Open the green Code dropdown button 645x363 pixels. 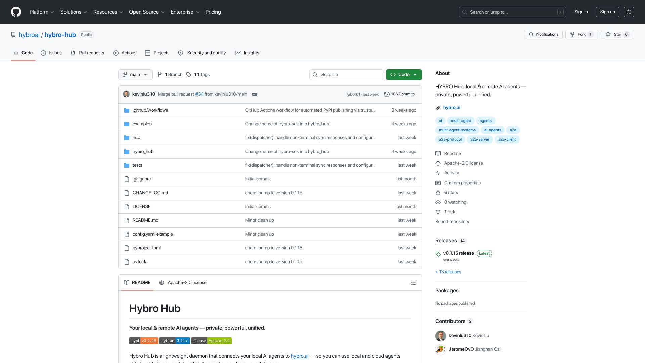[x=404, y=75]
